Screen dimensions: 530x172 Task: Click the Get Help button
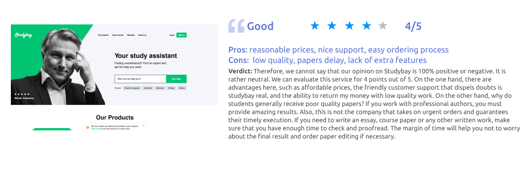click(x=176, y=79)
